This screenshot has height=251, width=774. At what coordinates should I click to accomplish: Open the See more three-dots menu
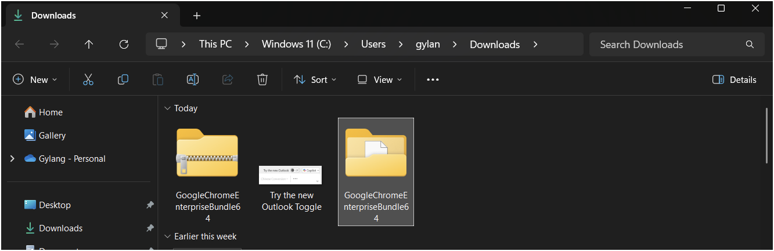click(433, 79)
